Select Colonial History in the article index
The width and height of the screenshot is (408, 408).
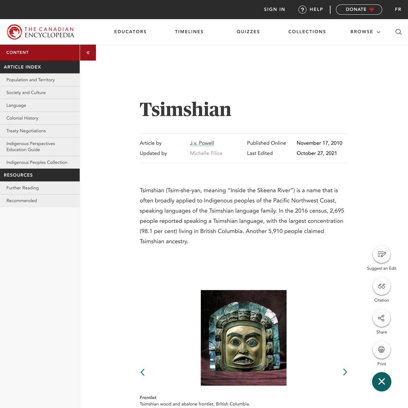point(22,118)
